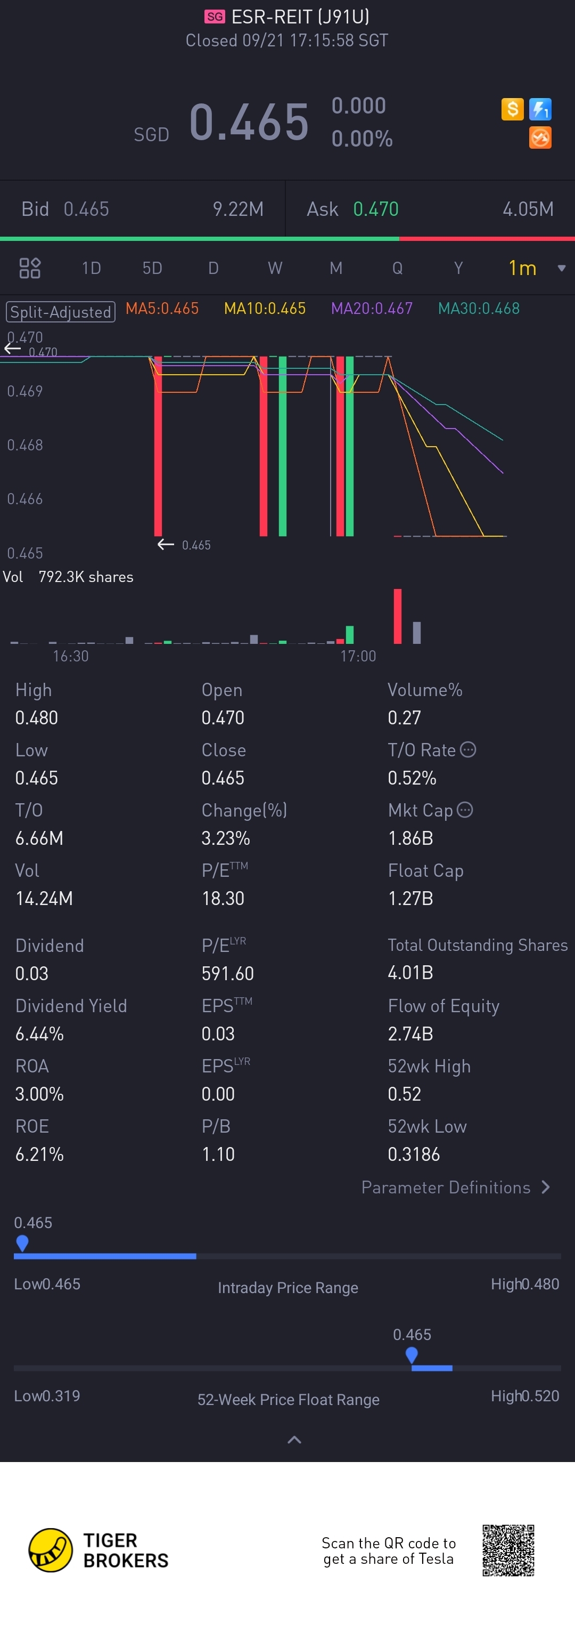Tap the Intraday Price Range marker
Image resolution: width=575 pixels, height=1639 pixels.
(x=22, y=1242)
